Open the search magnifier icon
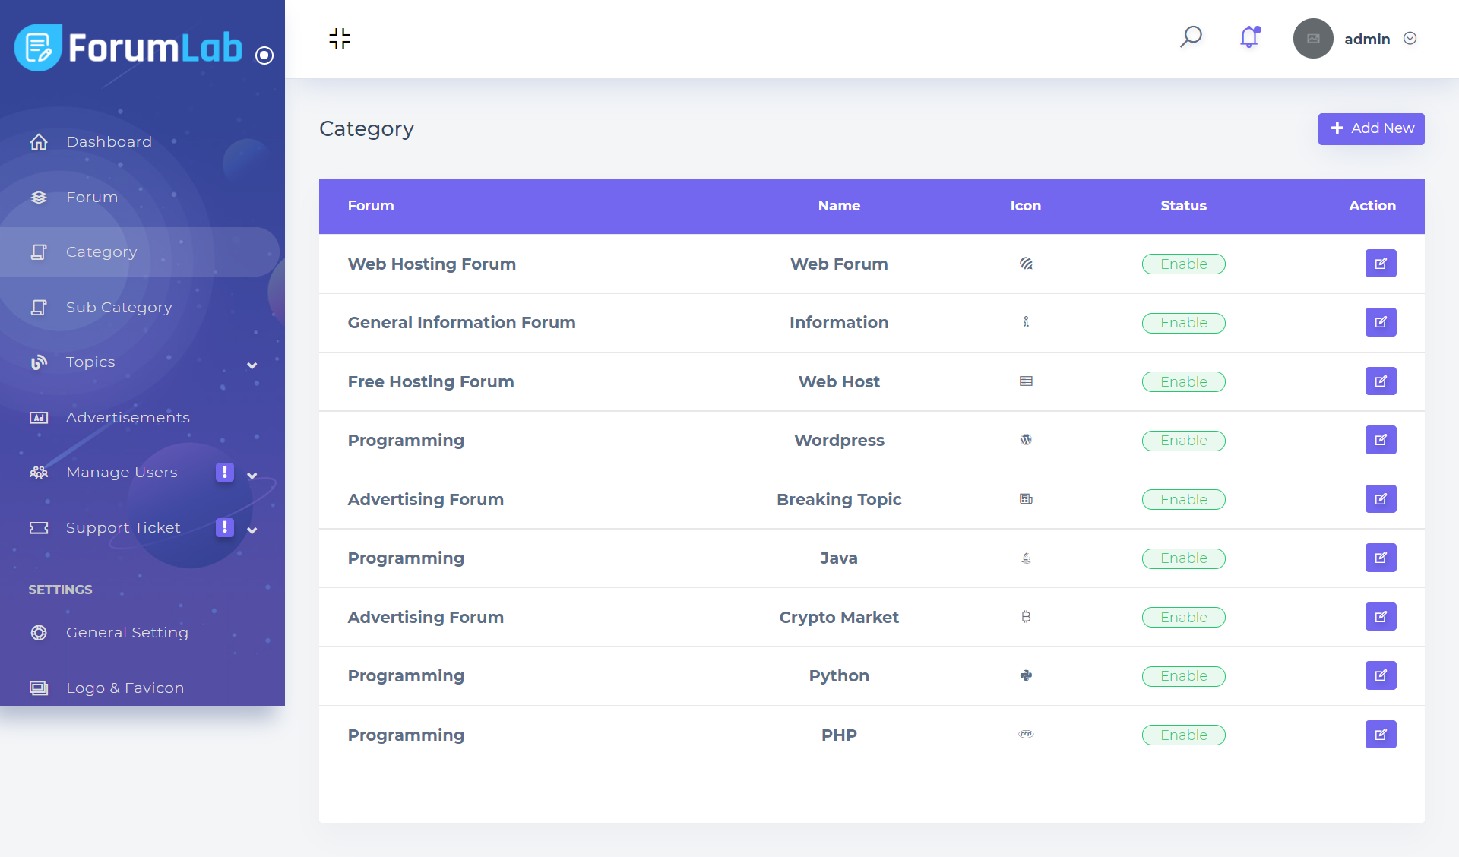The height and width of the screenshot is (857, 1459). point(1191,37)
